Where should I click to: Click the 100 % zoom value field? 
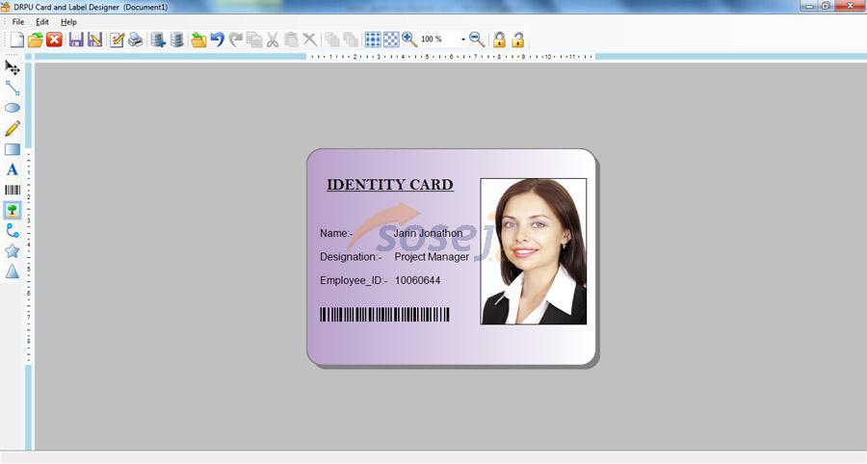tap(438, 39)
